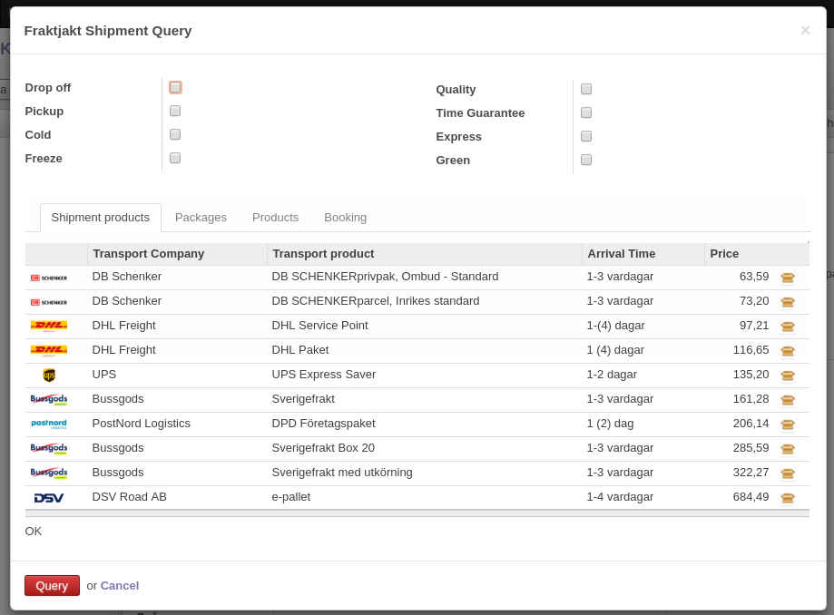Click the DB Schenker logo in privpak row
The height and width of the screenshot is (615, 834).
[x=49, y=278]
